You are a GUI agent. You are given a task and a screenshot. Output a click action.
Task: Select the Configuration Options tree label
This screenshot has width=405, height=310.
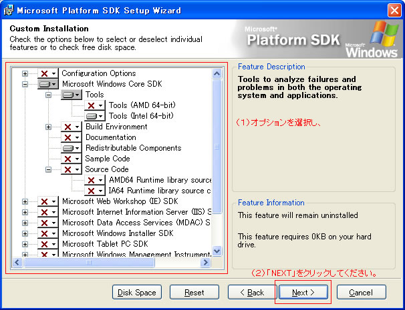(x=99, y=73)
